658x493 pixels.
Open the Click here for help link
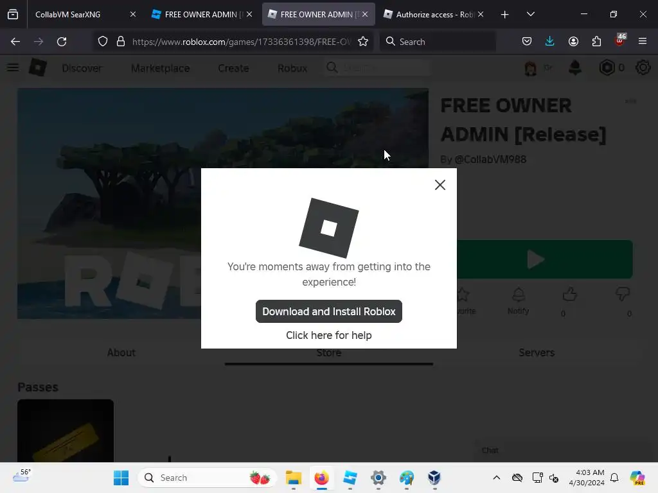click(x=328, y=335)
